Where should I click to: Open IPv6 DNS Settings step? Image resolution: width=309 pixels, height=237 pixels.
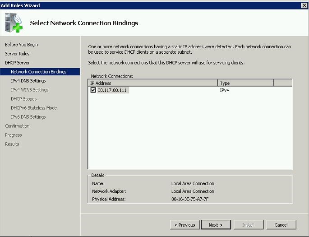click(x=28, y=117)
